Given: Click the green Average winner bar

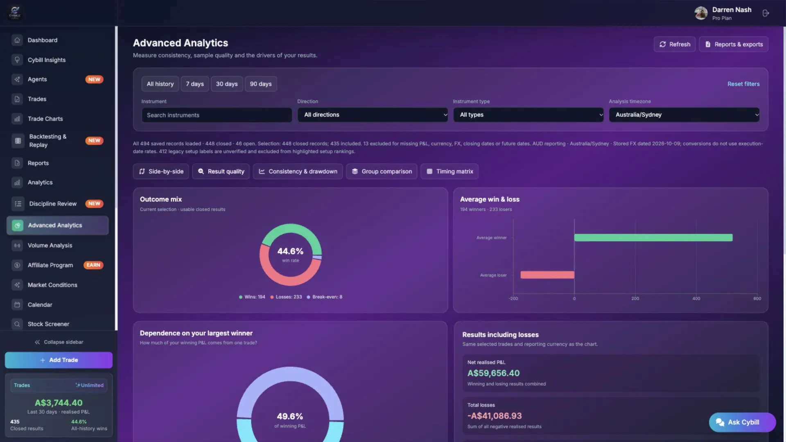Looking at the screenshot, I should tap(653, 238).
